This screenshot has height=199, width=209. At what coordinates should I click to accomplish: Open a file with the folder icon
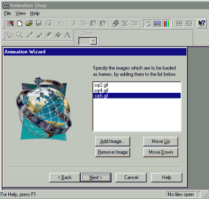(29, 23)
